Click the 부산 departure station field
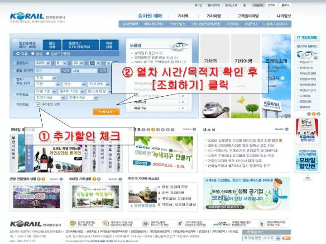Screen dimensions: 326x244 [x=48, y=71]
